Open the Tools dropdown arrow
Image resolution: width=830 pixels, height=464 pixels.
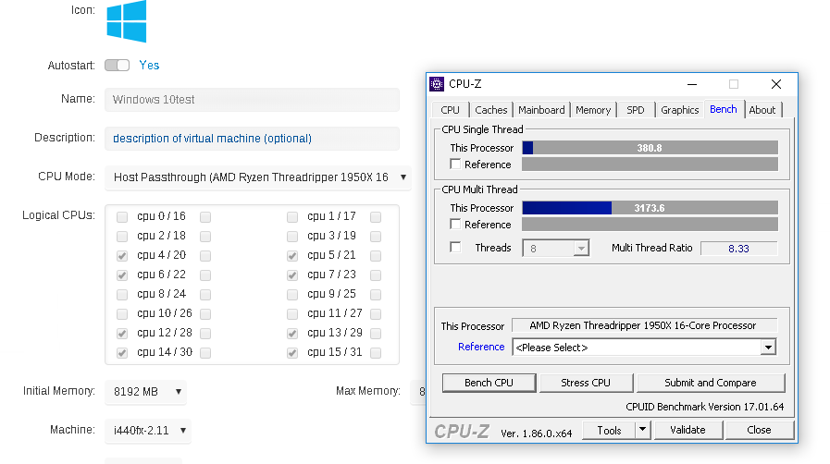[642, 430]
